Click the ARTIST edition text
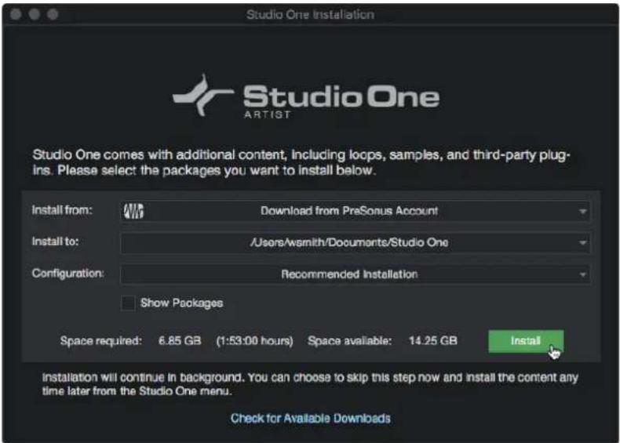Screen dimensions: 620x443 [x=268, y=114]
